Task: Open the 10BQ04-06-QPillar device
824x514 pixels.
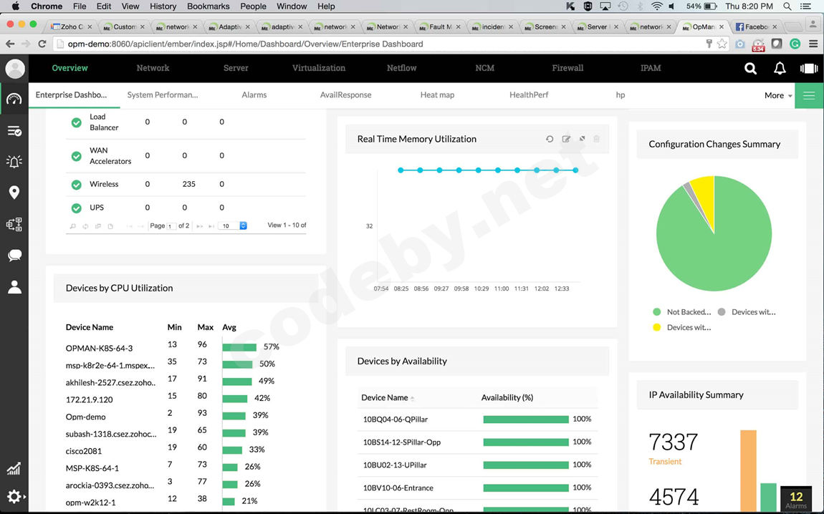Action: 396,420
